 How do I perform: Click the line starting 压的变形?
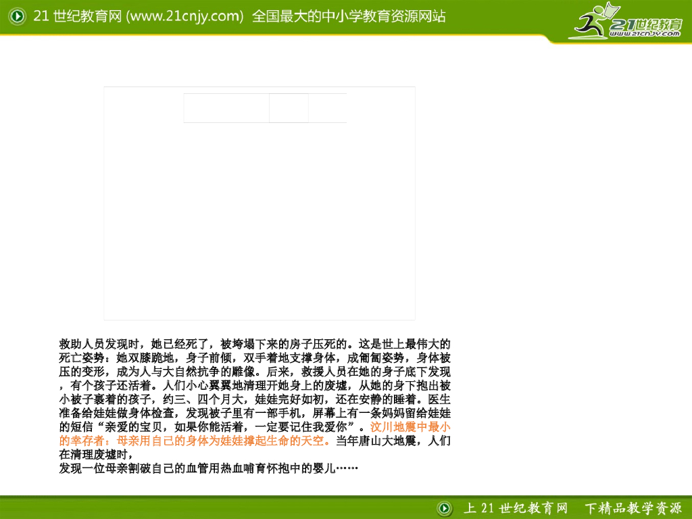point(255,372)
